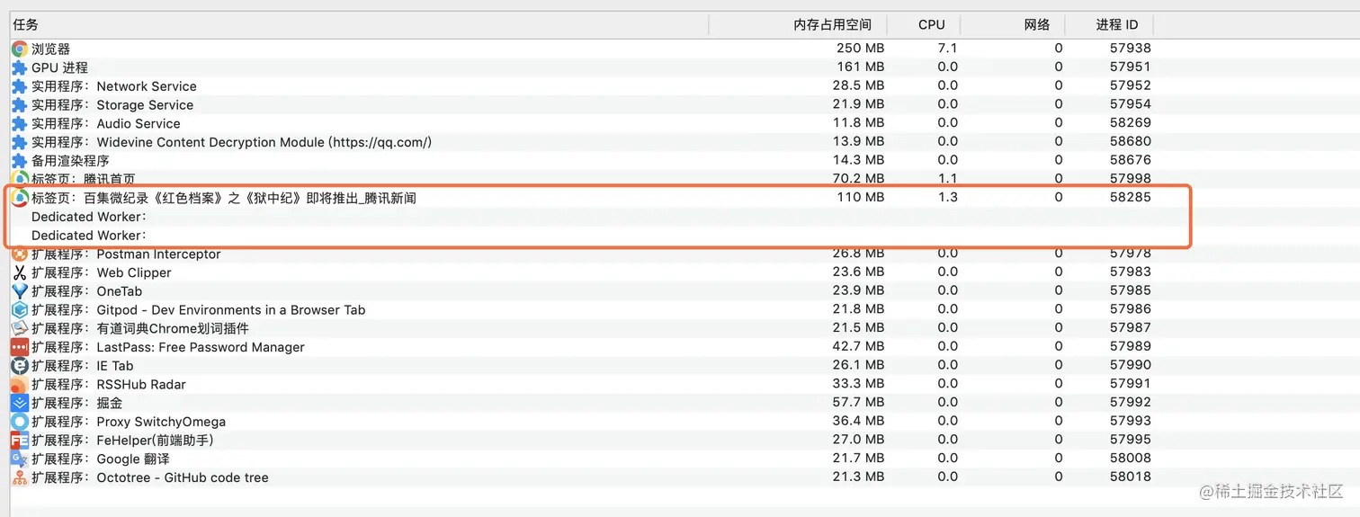Viewport: 1360px width, 517px height.
Task: Select 扩展程序: Web Clipper row
Action: pyautogui.click(x=102, y=272)
